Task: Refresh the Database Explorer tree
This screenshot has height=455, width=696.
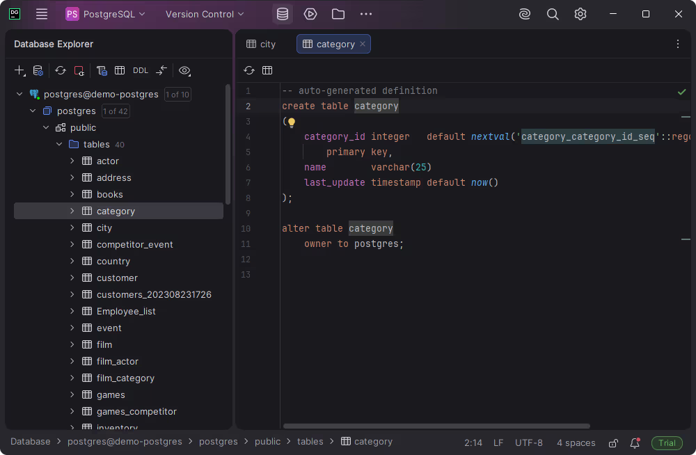Action: tap(61, 70)
